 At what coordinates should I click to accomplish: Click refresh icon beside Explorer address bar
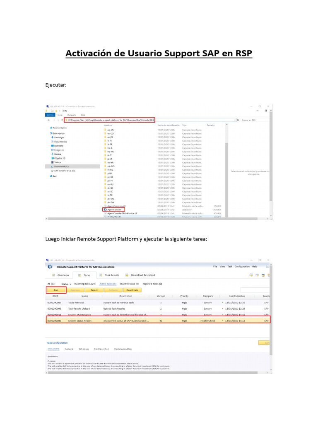(238, 120)
